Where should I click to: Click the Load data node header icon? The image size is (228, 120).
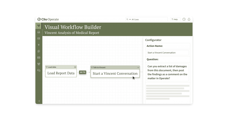point(47,67)
